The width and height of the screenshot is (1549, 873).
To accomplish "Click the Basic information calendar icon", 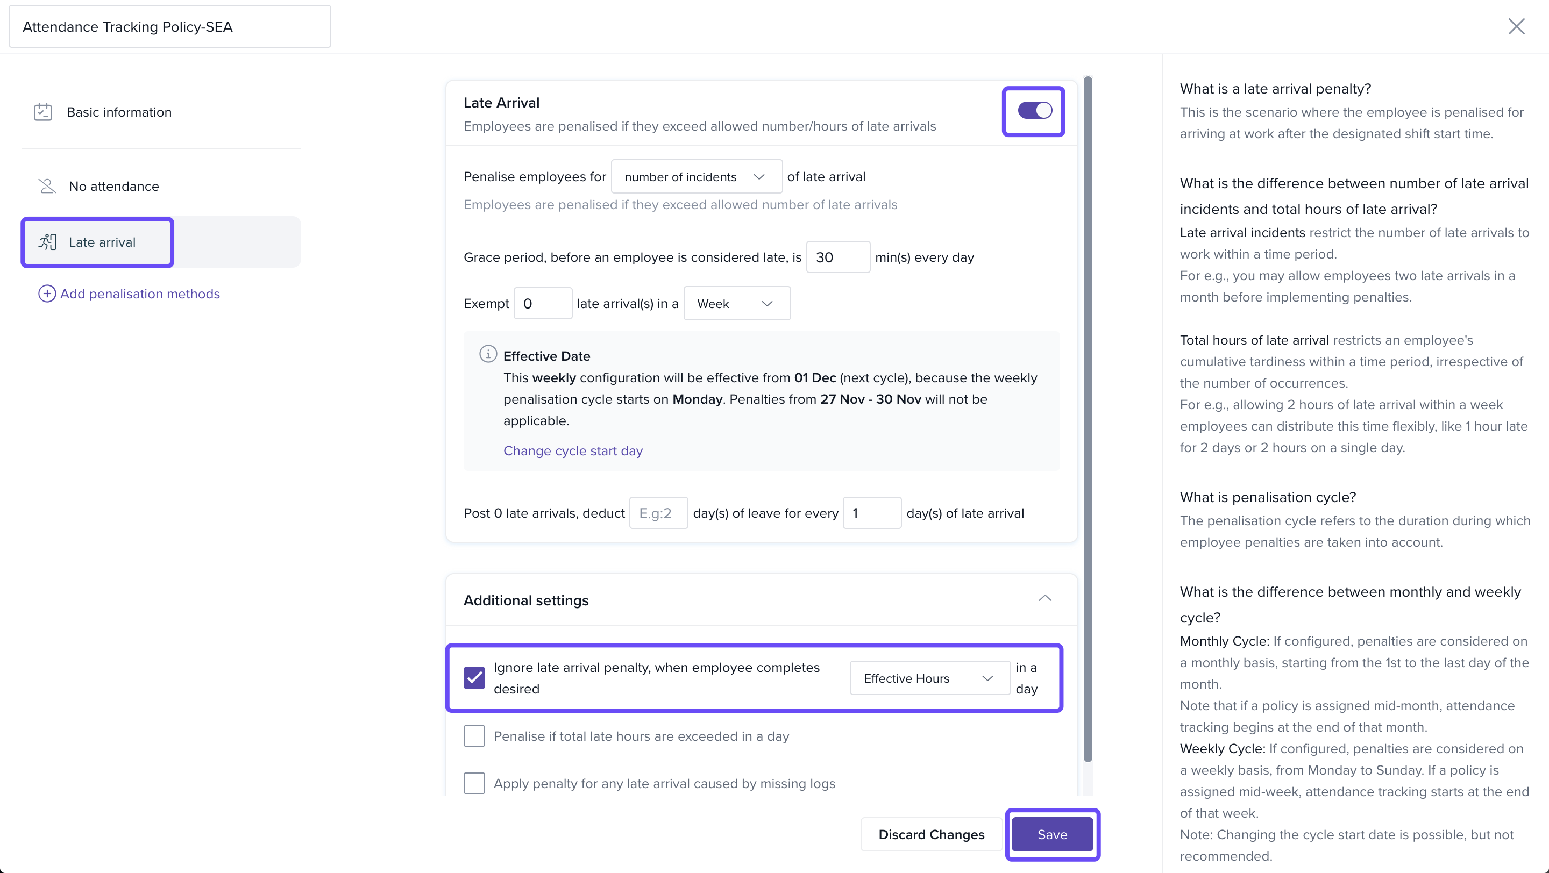I will pyautogui.click(x=42, y=112).
